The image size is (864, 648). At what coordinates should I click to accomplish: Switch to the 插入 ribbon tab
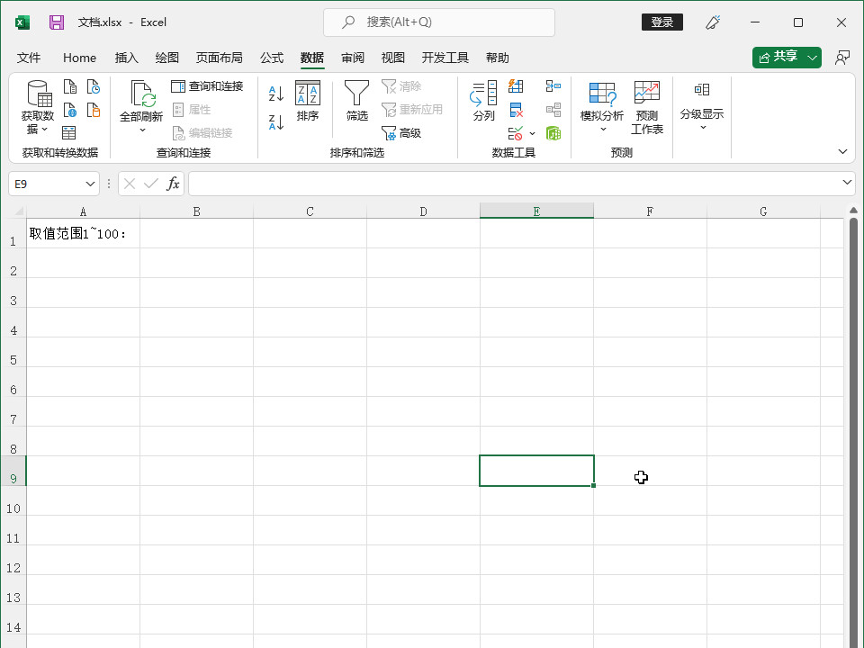pos(127,58)
